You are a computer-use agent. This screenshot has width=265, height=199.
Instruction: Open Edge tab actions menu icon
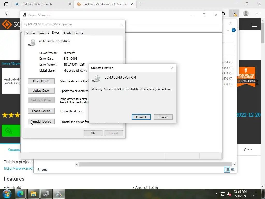6,4
